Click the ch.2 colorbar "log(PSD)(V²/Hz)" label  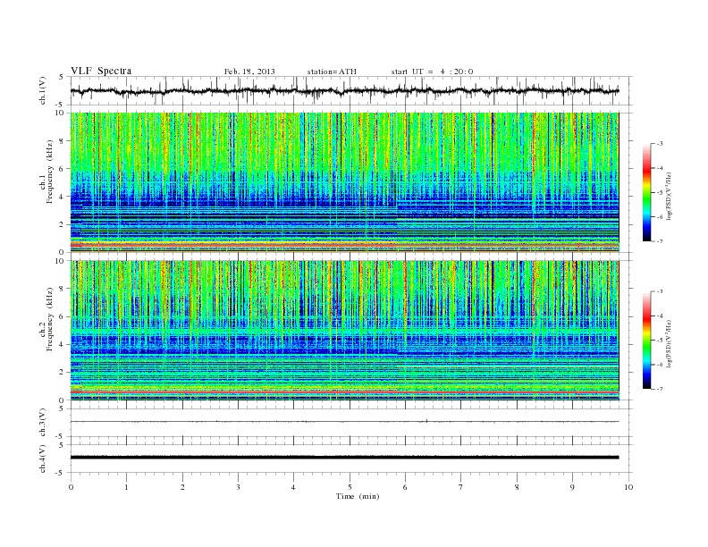(670, 343)
